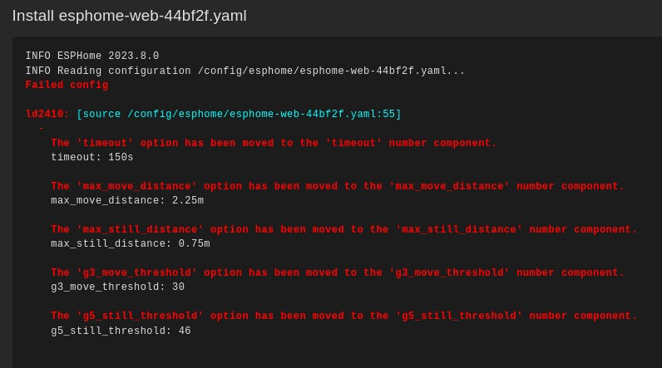
Task: Click the 'max_still_distance' option moved error message
Action: (x=343, y=230)
